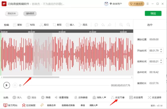Open Volume Adjustment (音量调整)

(x=62, y=98)
